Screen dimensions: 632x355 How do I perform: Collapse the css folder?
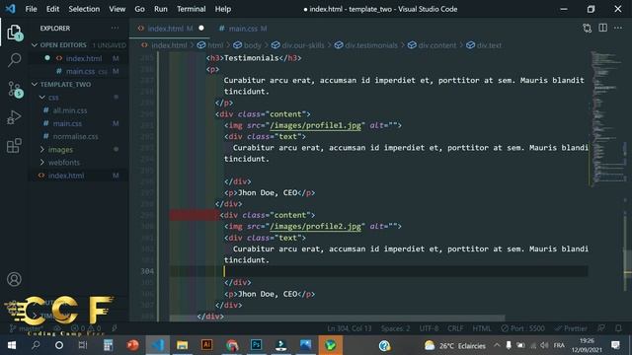pos(42,98)
